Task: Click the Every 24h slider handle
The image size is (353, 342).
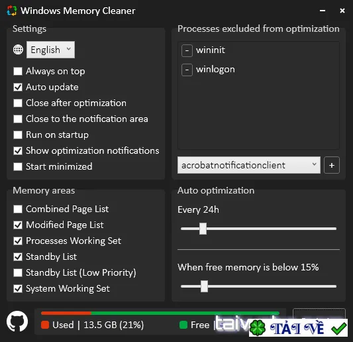Action: click(x=203, y=229)
